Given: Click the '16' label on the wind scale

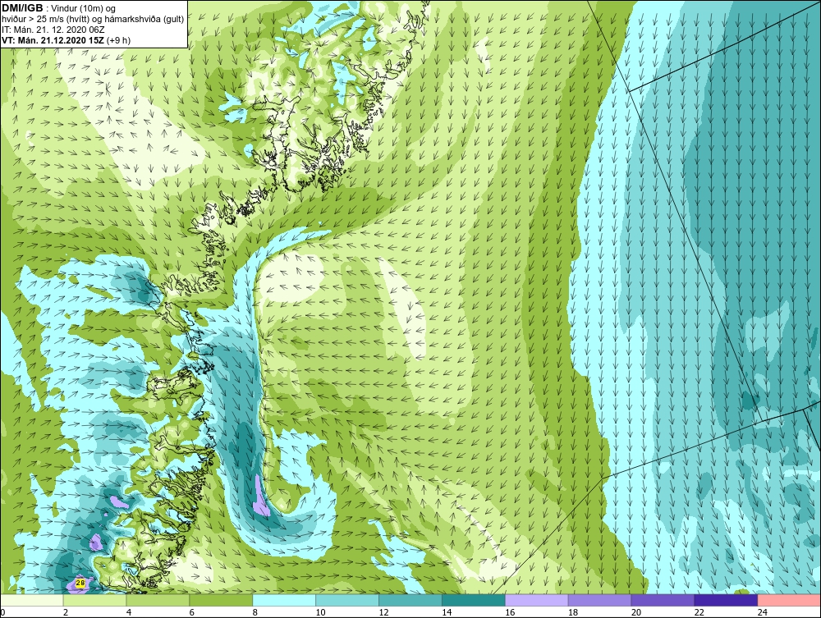Looking at the screenshot, I should (510, 612).
